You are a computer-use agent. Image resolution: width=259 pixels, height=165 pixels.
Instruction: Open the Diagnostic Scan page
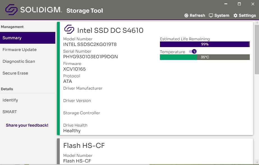pyautogui.click(x=27, y=61)
